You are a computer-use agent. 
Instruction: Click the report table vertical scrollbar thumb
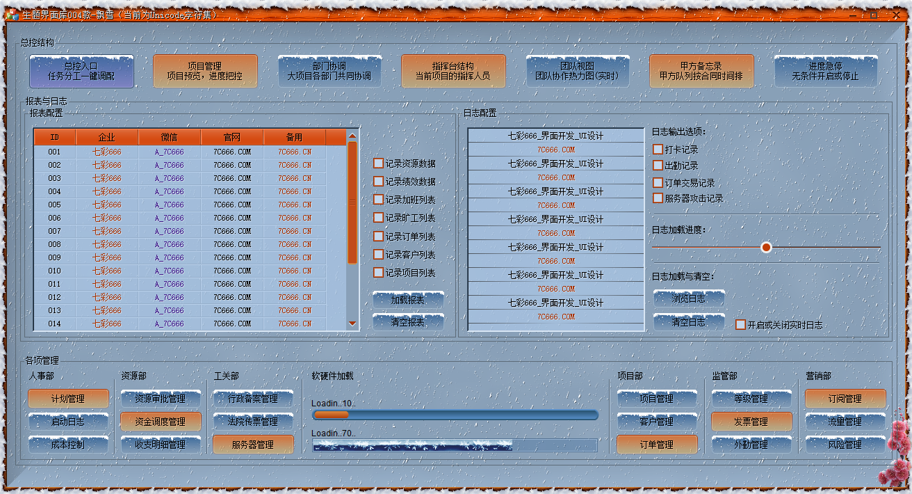(x=352, y=202)
